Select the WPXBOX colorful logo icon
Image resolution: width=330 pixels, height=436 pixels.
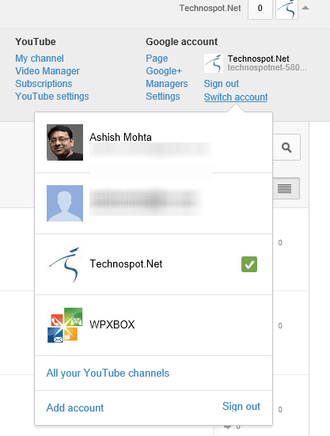(65, 325)
